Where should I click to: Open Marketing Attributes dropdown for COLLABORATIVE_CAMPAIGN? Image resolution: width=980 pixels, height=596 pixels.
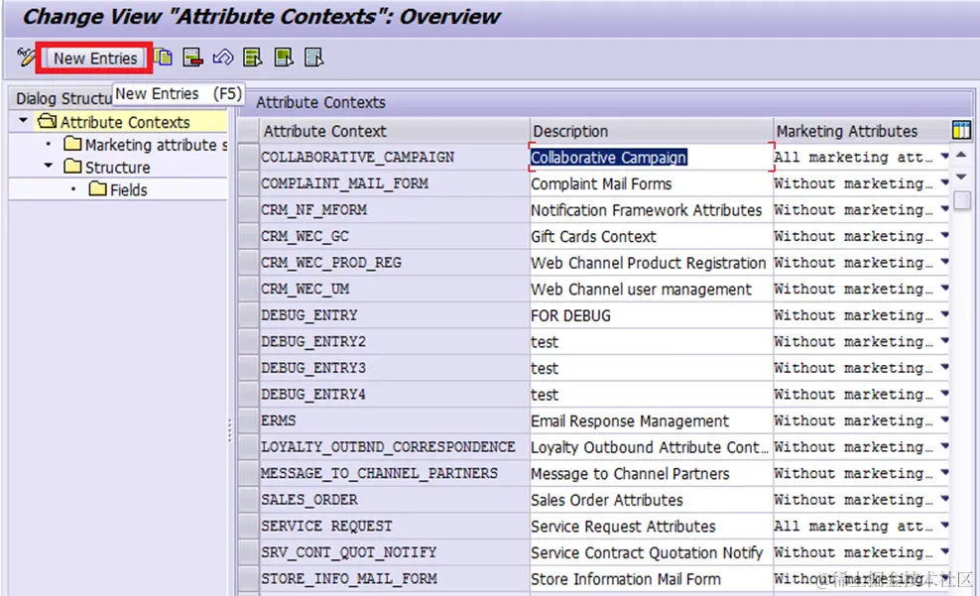tap(944, 156)
